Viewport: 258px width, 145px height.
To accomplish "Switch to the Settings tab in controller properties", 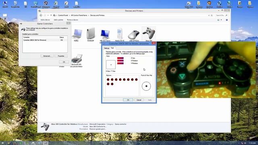I will (x=106, y=48).
